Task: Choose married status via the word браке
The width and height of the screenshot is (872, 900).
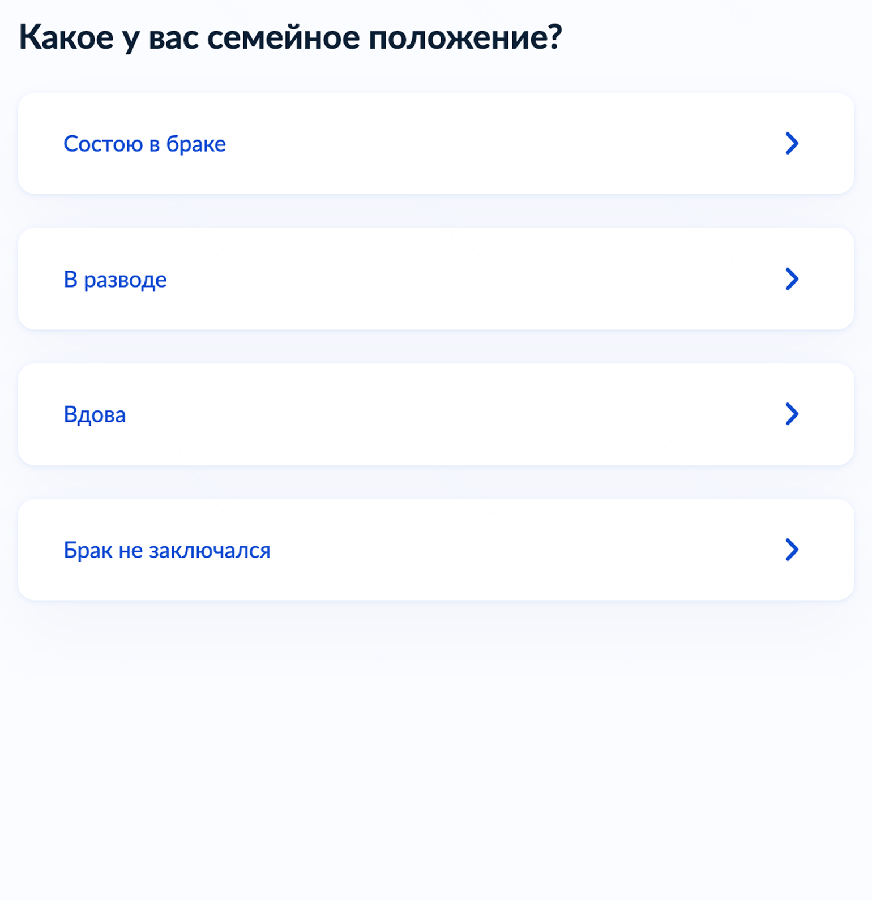Action: pos(196,144)
